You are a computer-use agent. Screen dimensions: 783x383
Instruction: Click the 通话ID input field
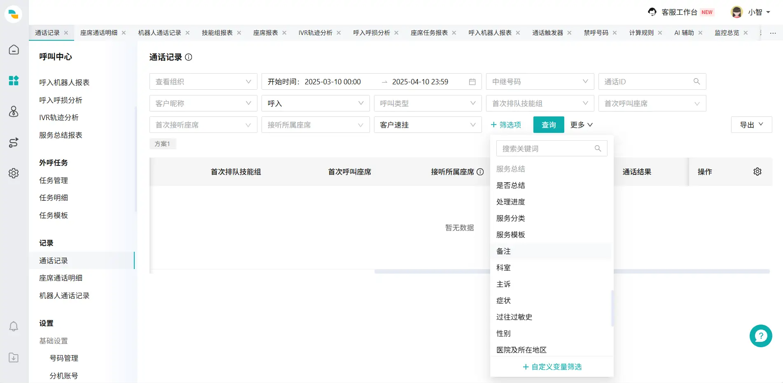coord(652,81)
